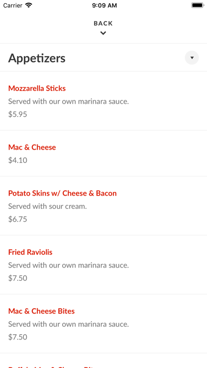207x368 pixels.
Task: Tap the BACK label at top
Action: 103,23
